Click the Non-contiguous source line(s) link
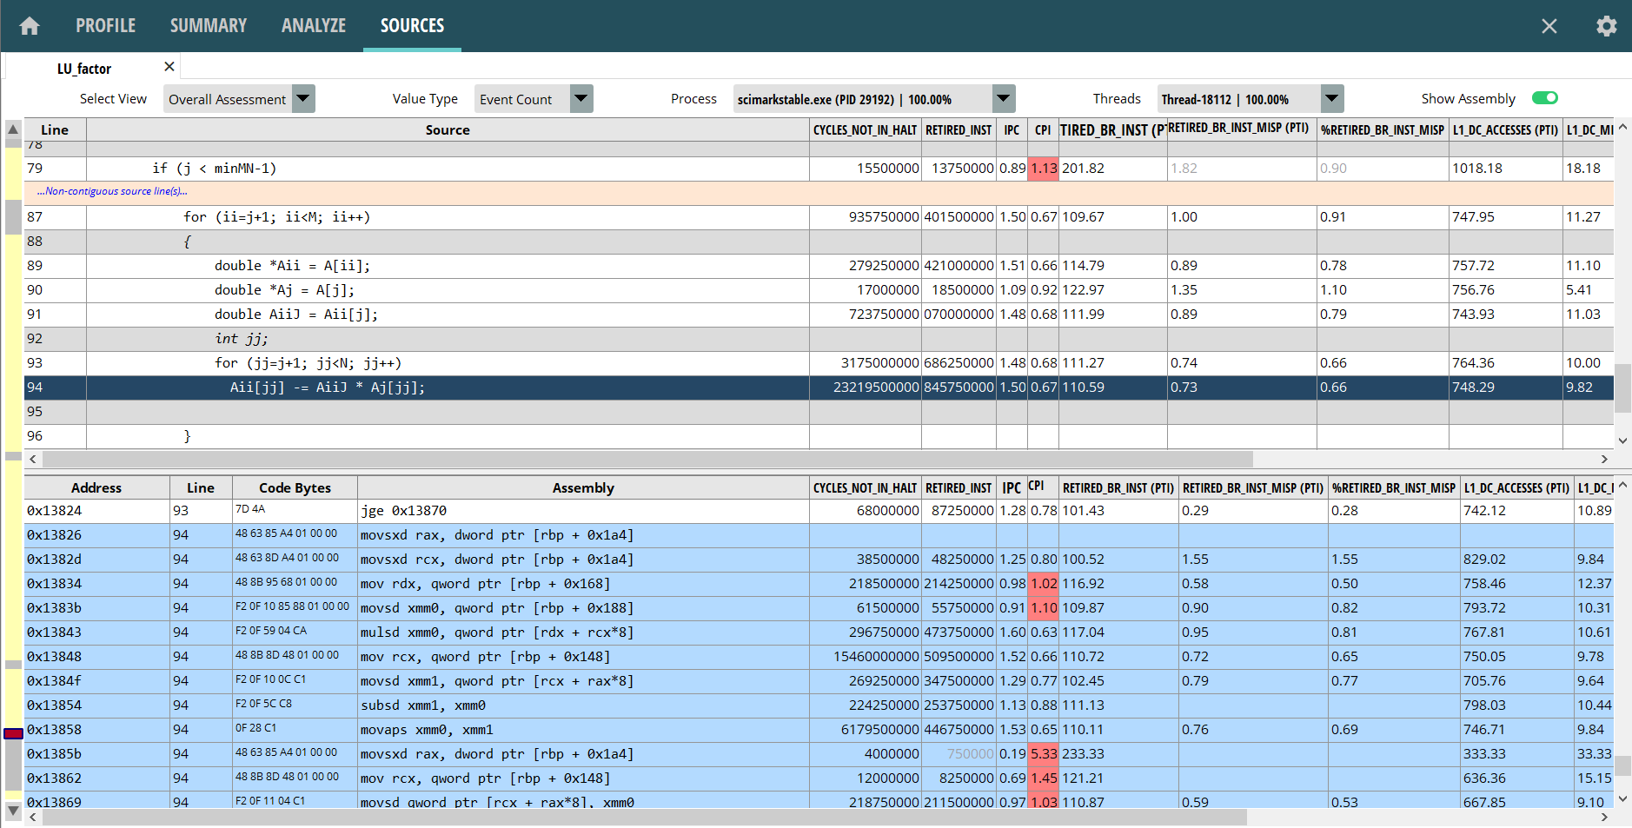Image resolution: width=1632 pixels, height=828 pixels. (111, 191)
